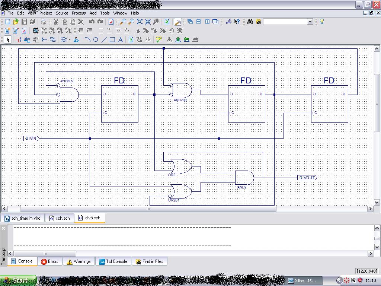
Task: Select the Add Wire tool
Action: pyautogui.click(x=19, y=39)
